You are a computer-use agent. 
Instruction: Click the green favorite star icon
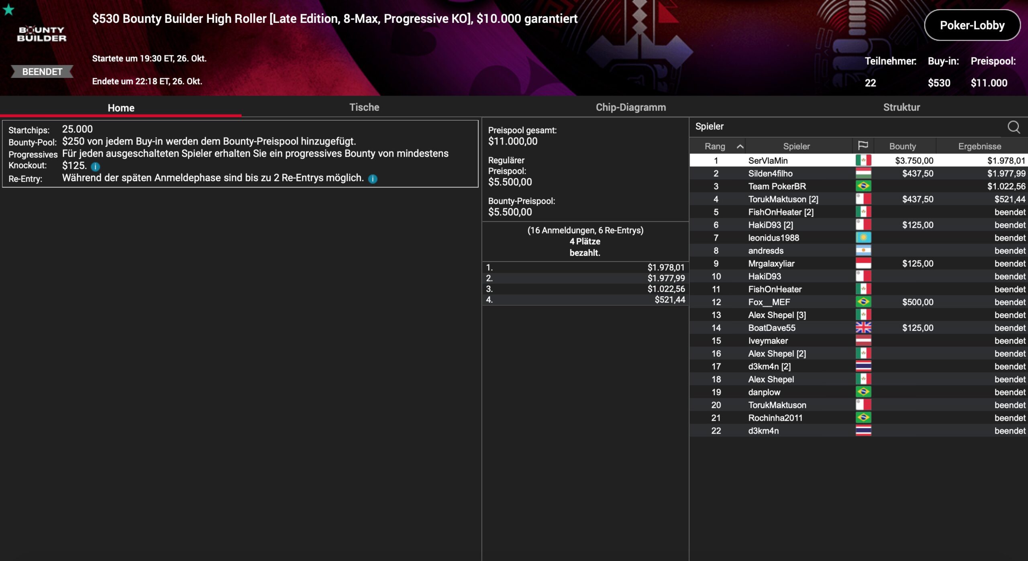pyautogui.click(x=8, y=10)
